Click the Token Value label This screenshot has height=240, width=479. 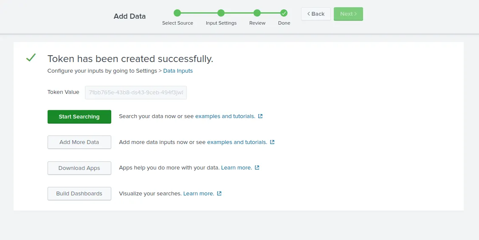63,92
